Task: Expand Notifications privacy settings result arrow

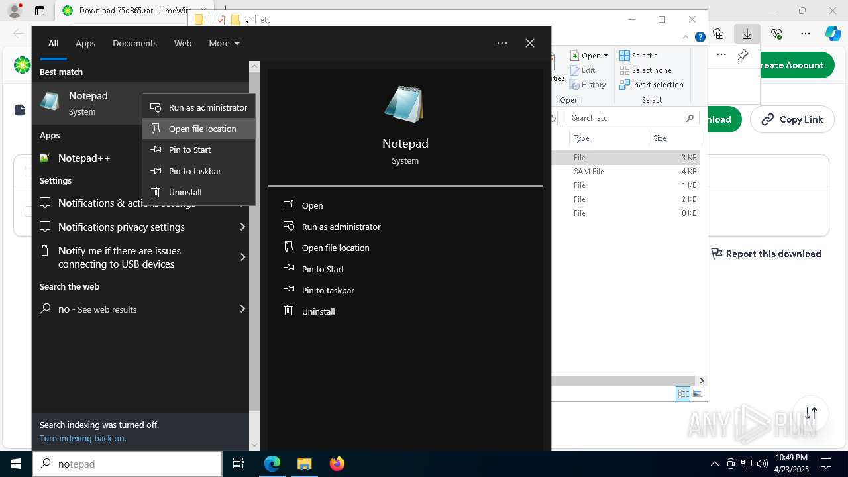Action: (242, 227)
